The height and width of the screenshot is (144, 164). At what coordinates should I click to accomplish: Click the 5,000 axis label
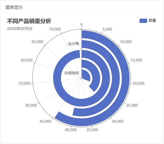pos(107,29)
